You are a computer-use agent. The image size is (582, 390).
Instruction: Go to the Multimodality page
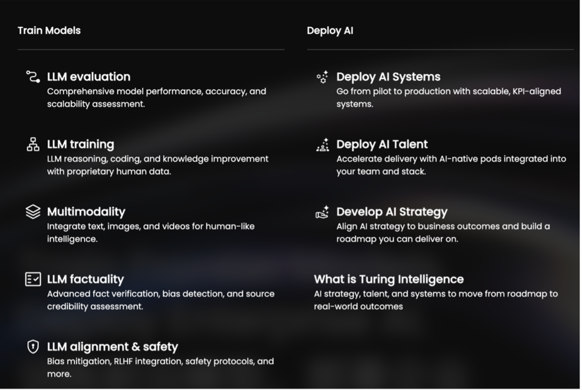[86, 212]
